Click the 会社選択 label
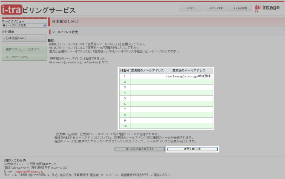The image size is (285, 179). [x=8, y=32]
